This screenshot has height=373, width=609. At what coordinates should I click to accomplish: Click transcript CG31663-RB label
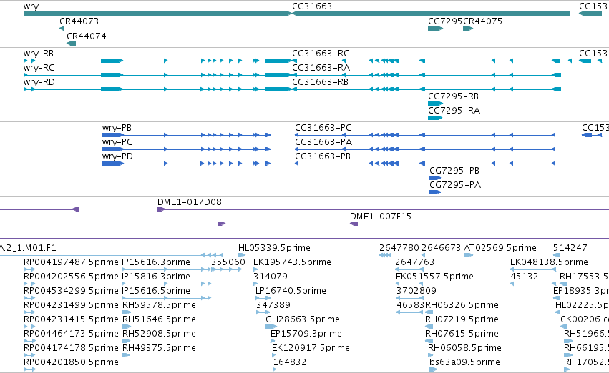coord(320,82)
